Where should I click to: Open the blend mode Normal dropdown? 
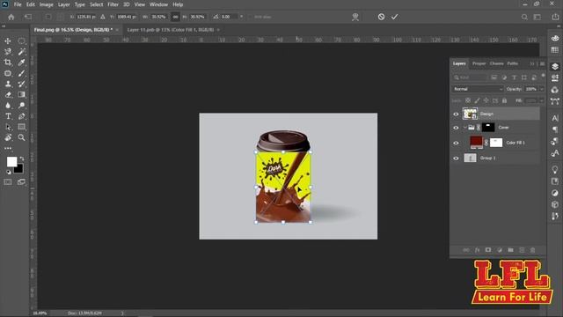[x=478, y=89]
